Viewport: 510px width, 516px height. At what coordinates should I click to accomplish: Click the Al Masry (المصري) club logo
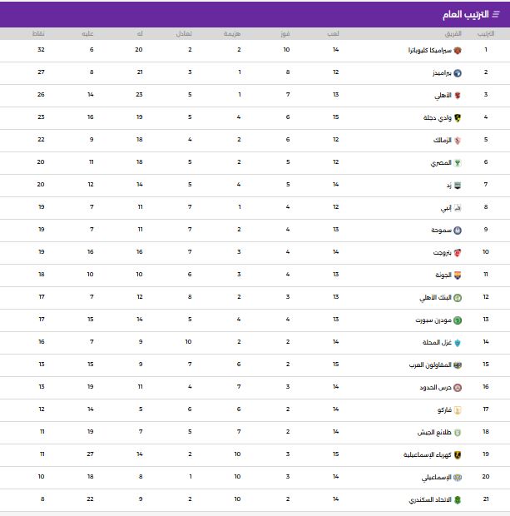pos(457,162)
